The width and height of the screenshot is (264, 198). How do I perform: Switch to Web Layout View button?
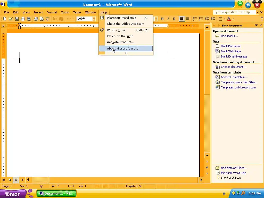[x=10, y=180]
